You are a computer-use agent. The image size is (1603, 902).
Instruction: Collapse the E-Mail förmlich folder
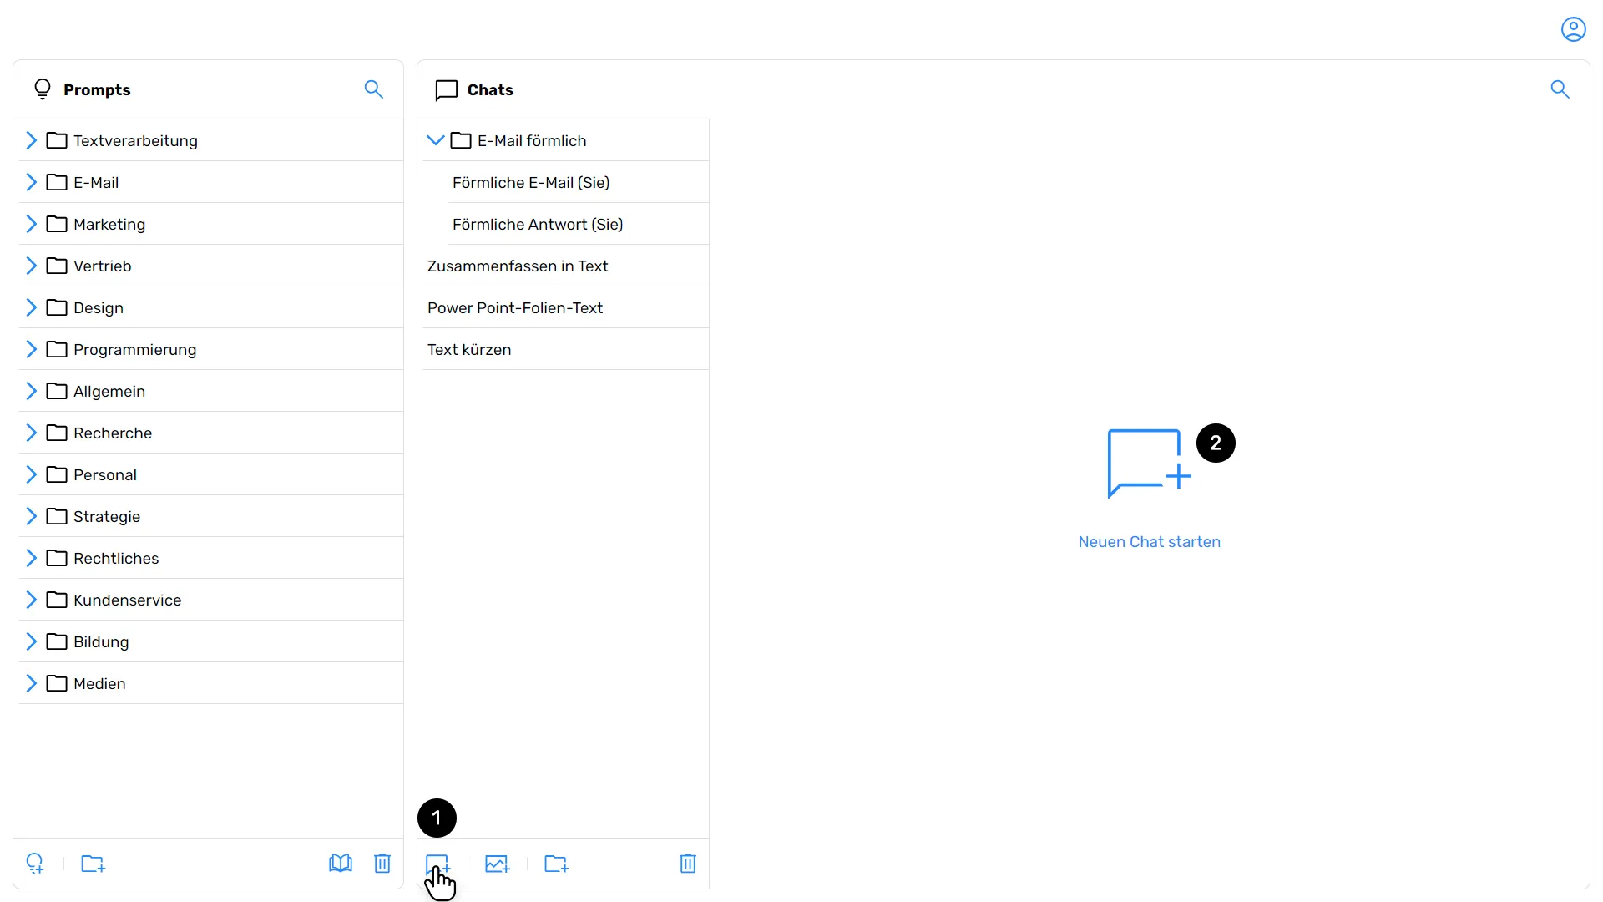[x=435, y=140]
